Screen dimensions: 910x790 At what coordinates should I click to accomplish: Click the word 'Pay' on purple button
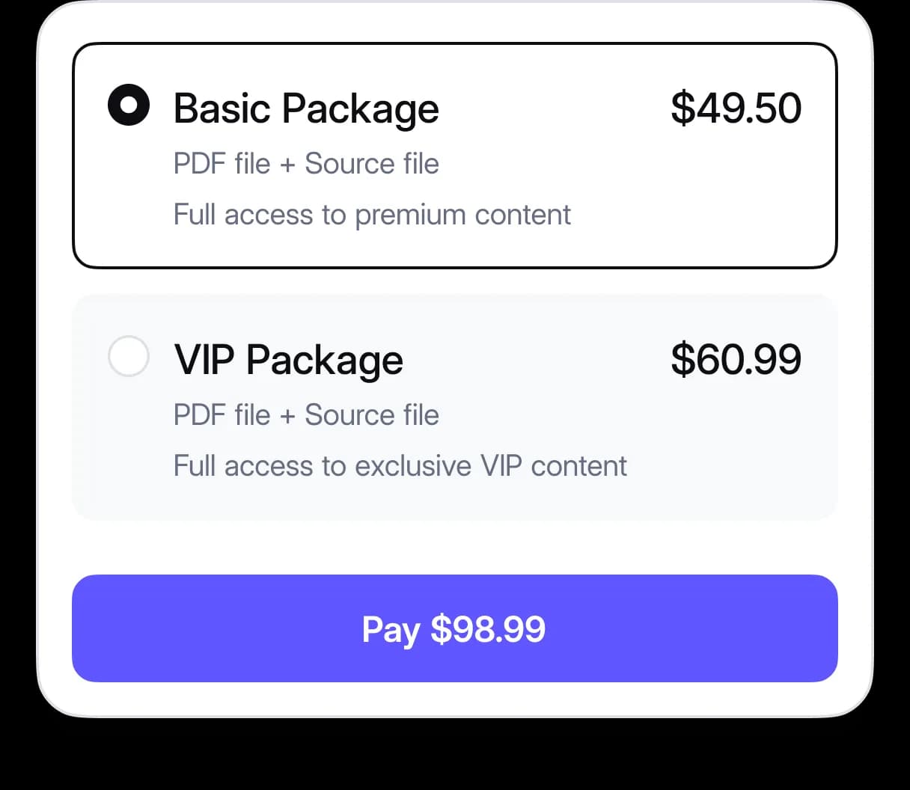(391, 630)
